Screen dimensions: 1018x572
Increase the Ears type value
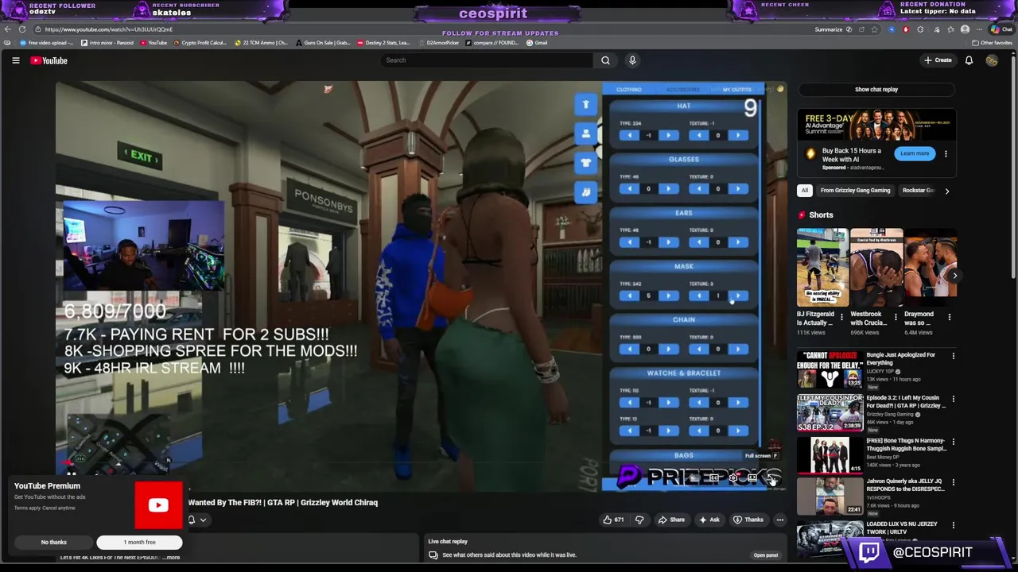coord(668,242)
